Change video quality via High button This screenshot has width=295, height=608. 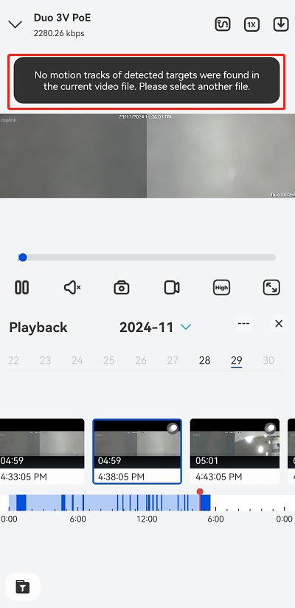point(221,288)
